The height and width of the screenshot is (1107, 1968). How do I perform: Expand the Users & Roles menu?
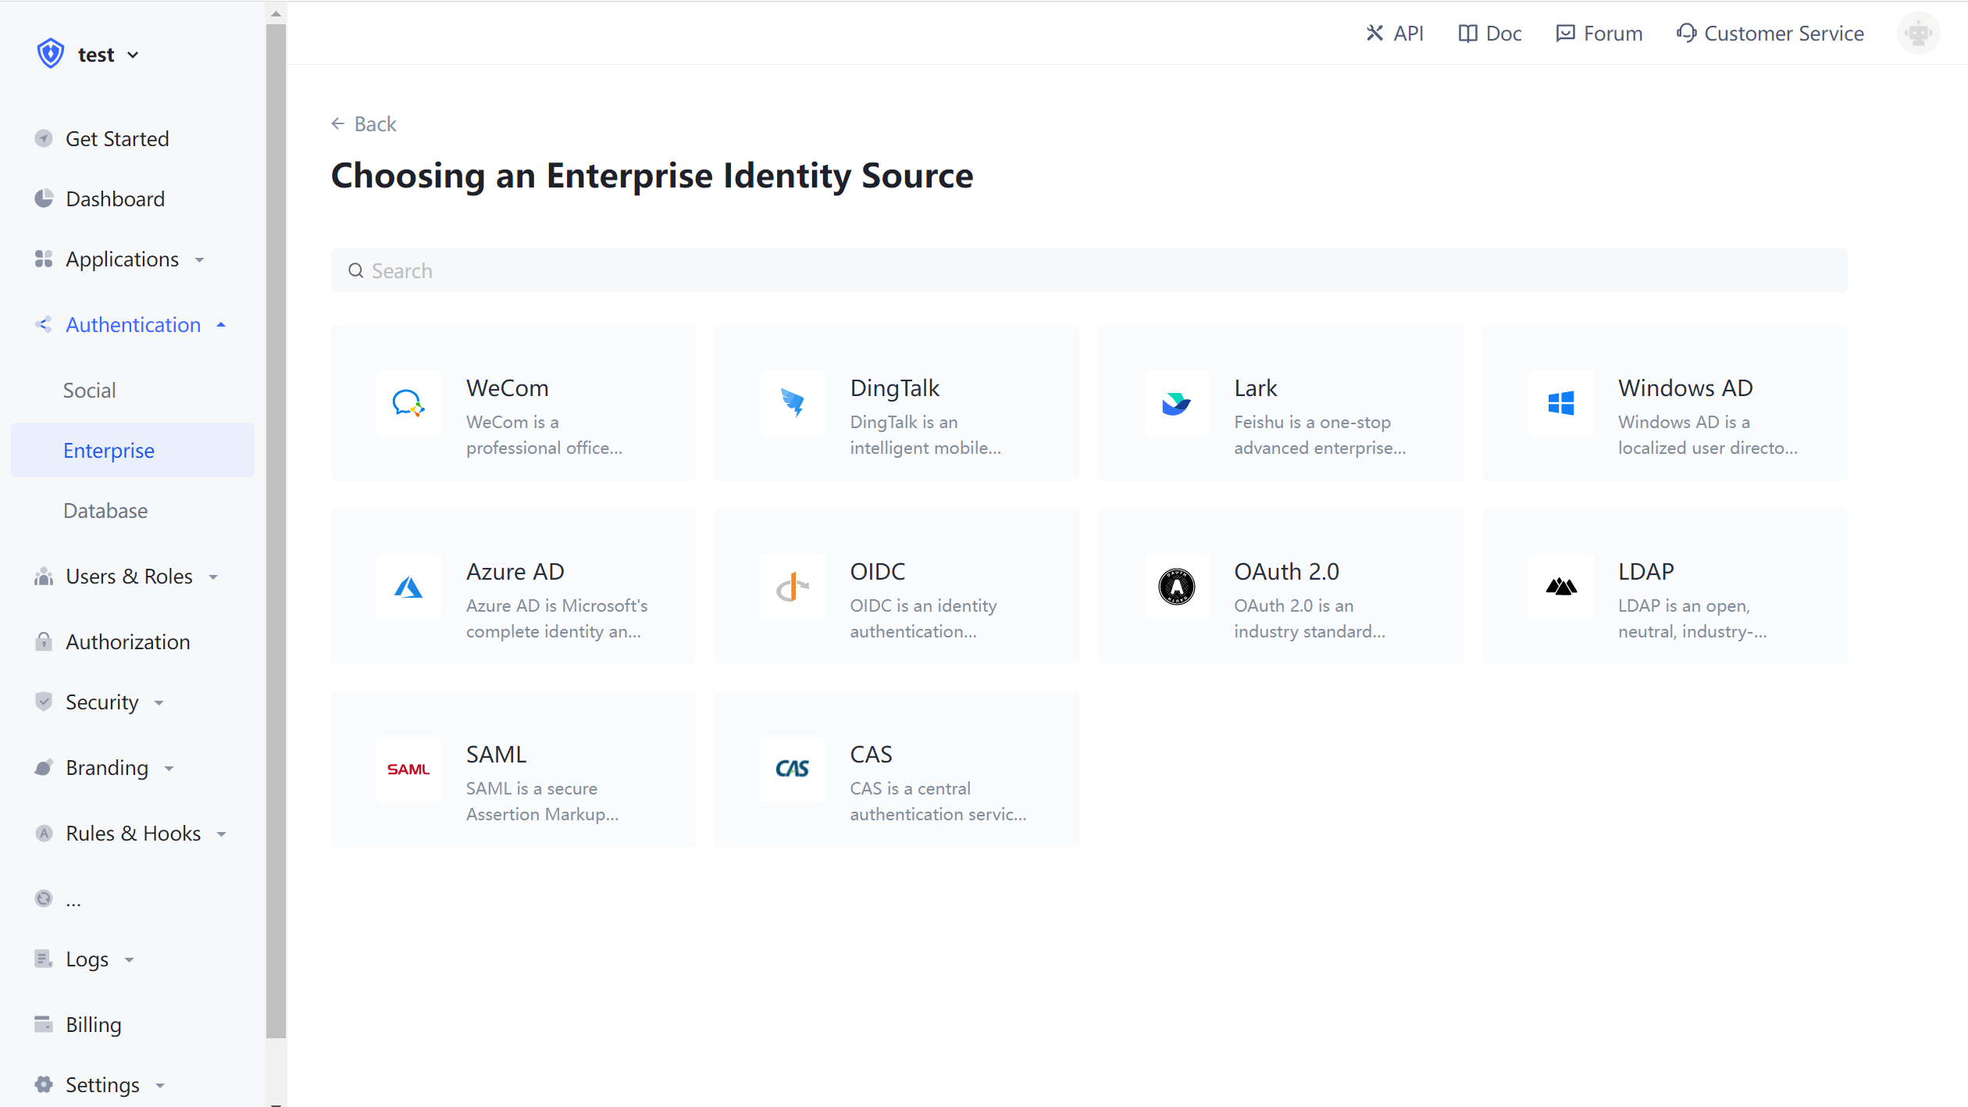(x=129, y=577)
